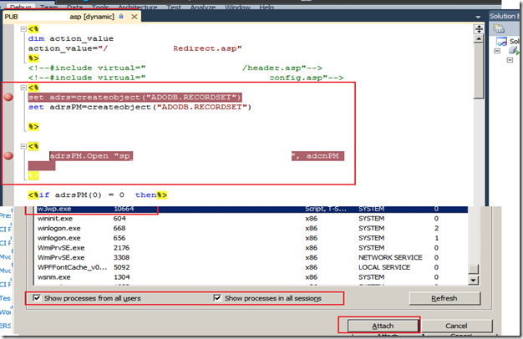Click the breakpoint on the set adrs line
This screenshot has height=339, width=523.
click(x=8, y=97)
